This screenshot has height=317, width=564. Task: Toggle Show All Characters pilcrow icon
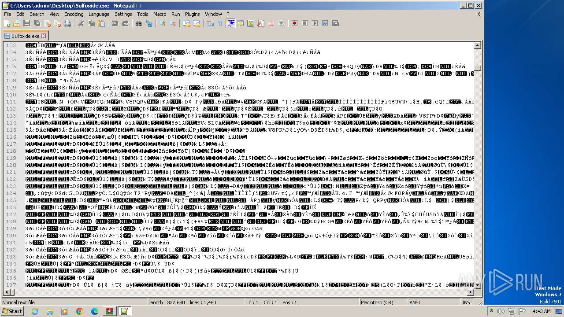[x=220, y=23]
